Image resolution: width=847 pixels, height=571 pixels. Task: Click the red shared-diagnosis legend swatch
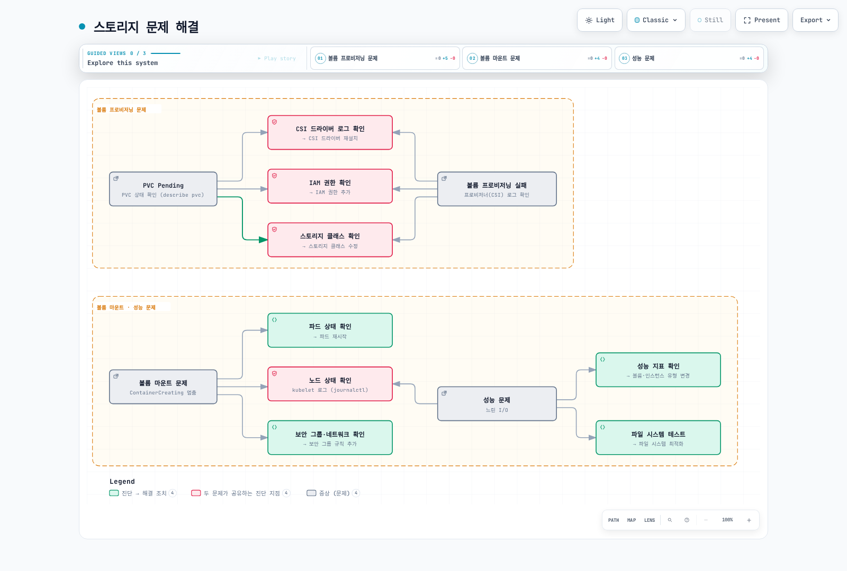tap(196, 493)
